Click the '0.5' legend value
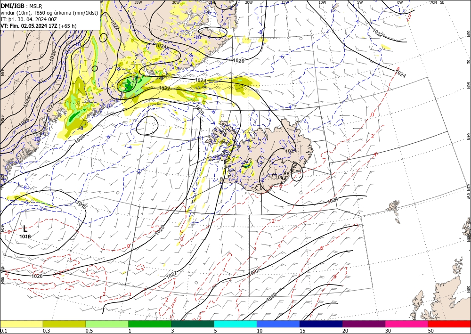 pos(89,331)
